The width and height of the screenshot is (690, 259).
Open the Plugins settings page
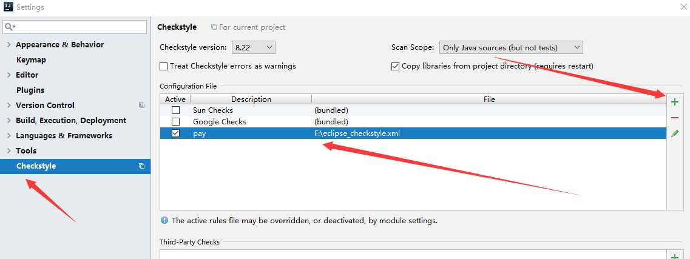coord(30,90)
